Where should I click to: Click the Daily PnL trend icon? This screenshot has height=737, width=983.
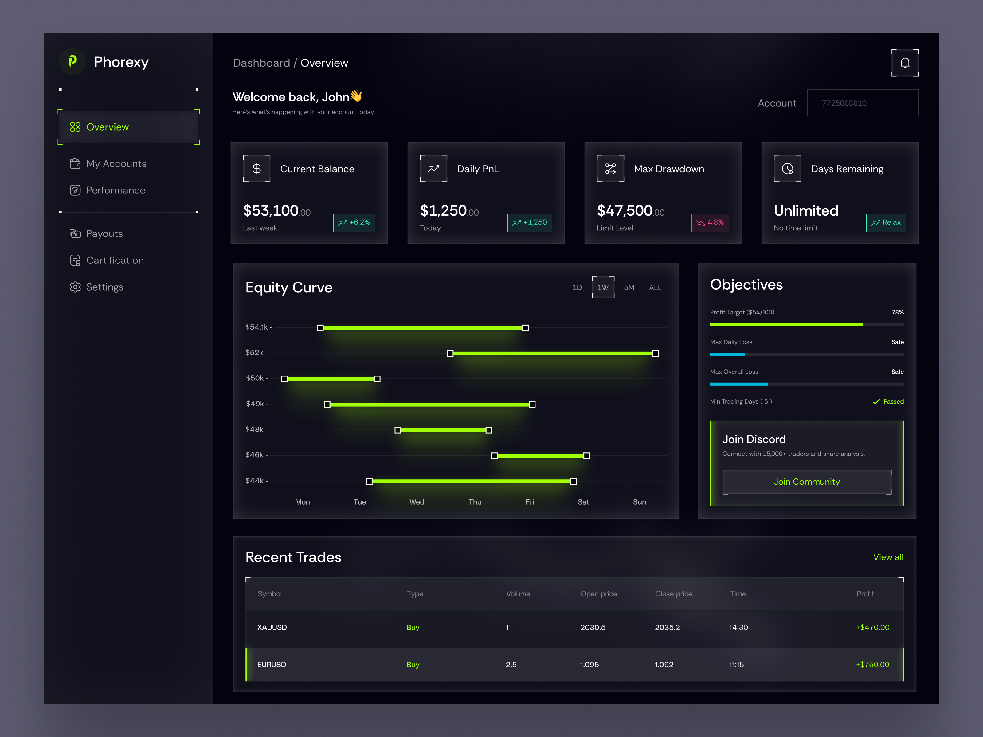pos(433,168)
